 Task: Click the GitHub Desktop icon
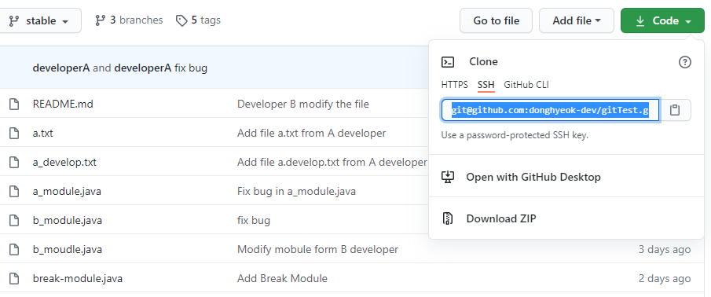pos(448,177)
